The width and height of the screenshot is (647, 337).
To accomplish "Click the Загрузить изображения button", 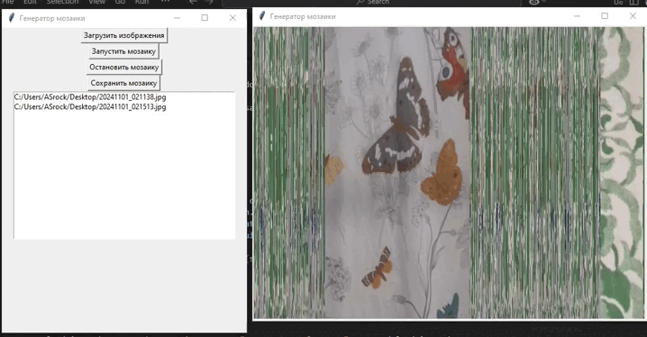I will point(123,35).
